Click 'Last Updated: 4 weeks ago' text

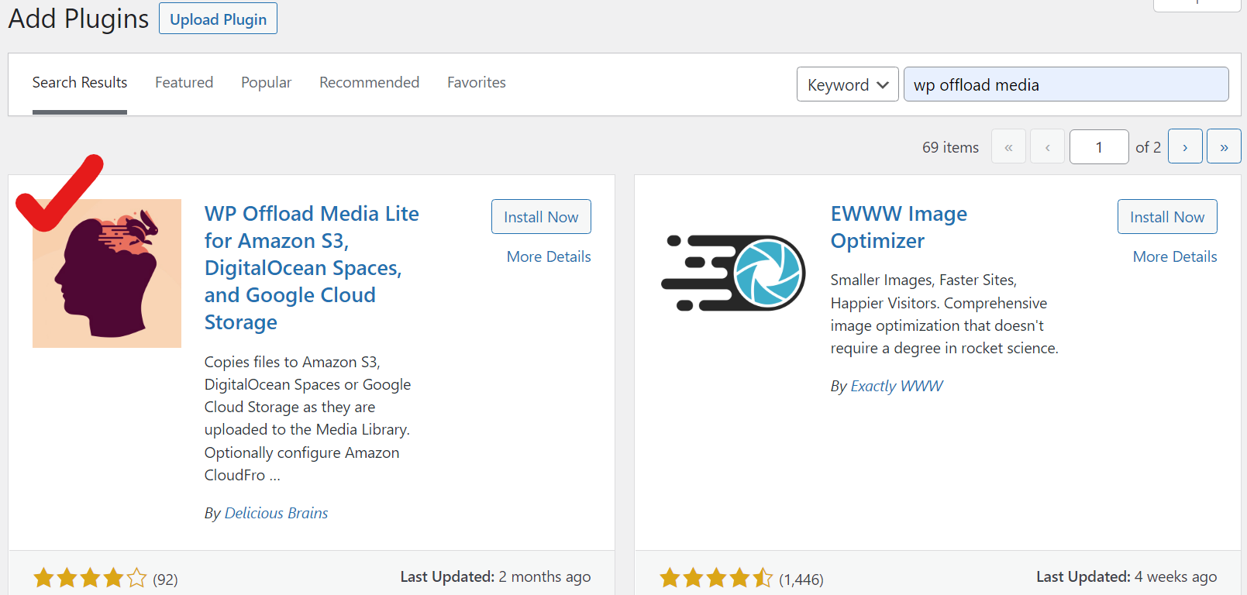1127,576
